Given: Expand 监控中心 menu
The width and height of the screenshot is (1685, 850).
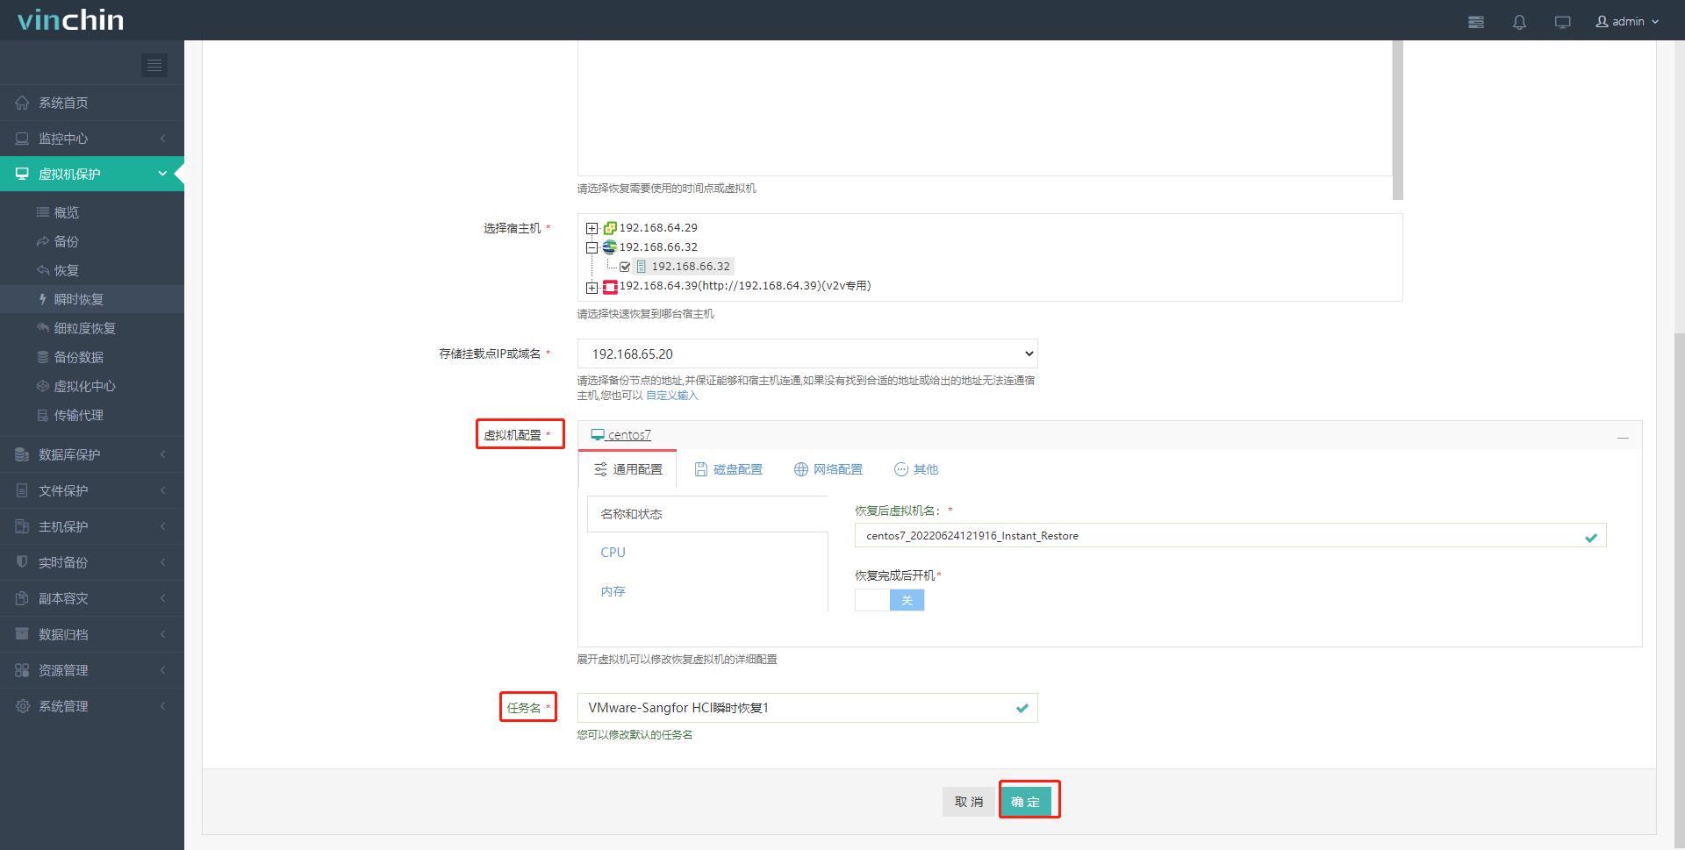Looking at the screenshot, I should pos(92,139).
